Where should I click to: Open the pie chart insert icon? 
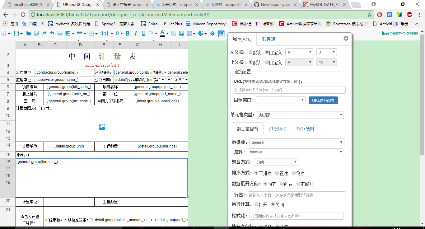[x=201, y=33]
